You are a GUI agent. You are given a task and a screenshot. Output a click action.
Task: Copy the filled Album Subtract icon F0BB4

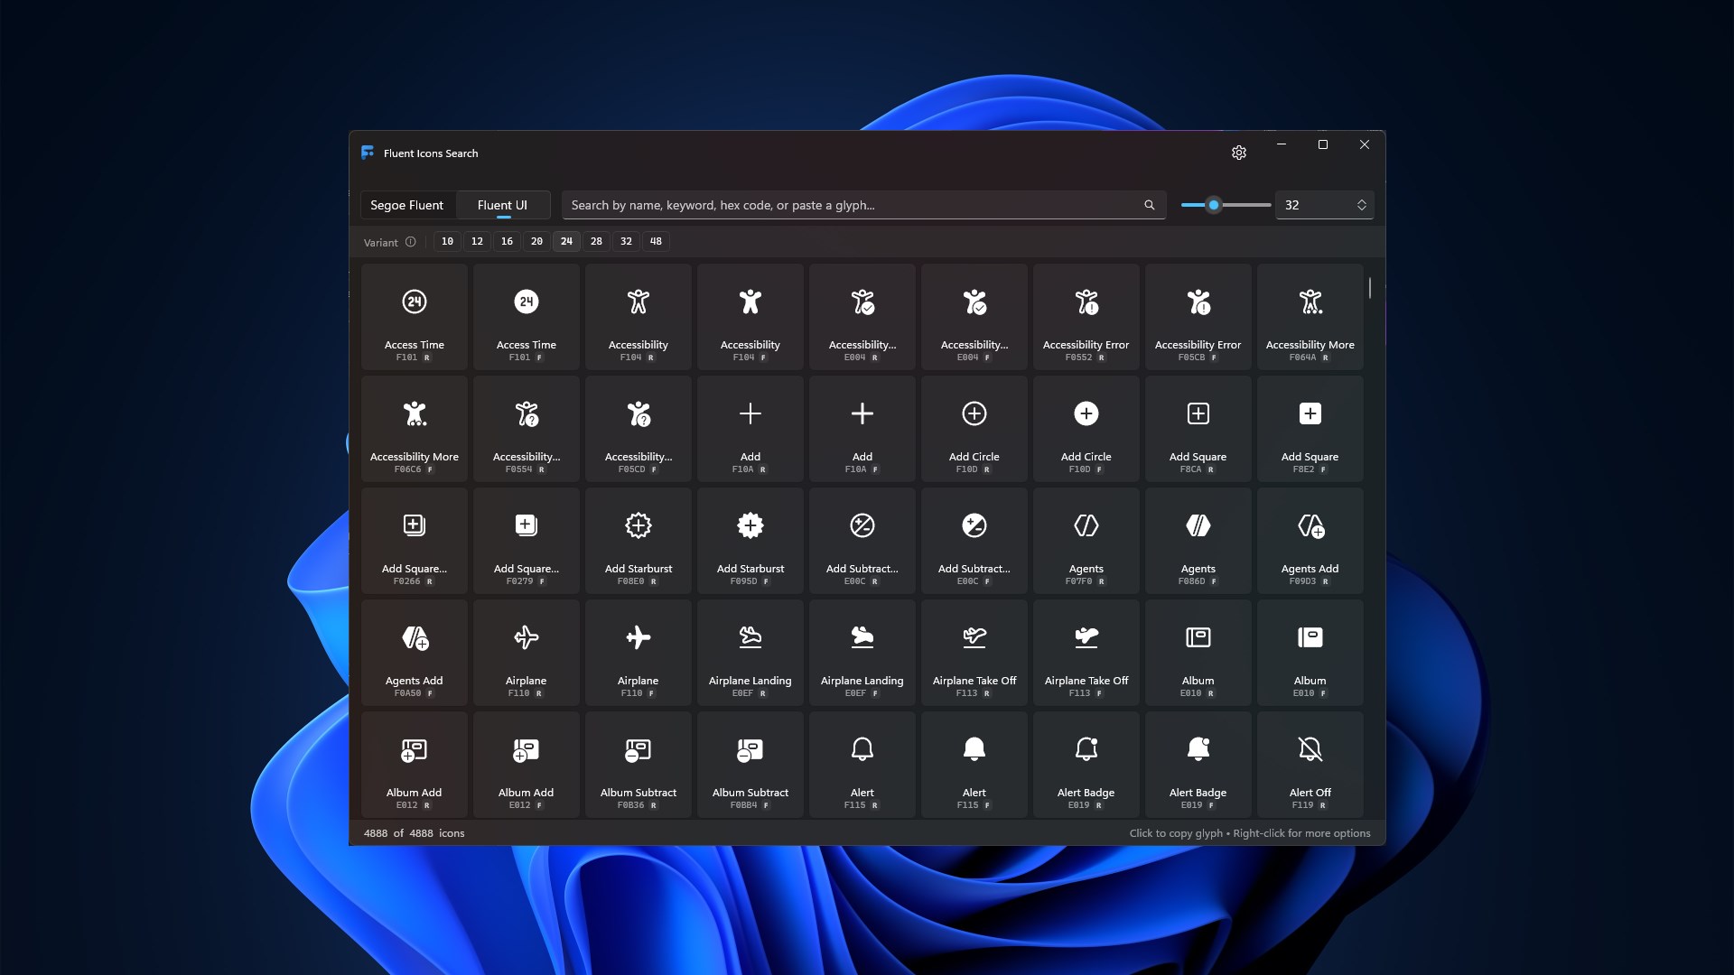750,765
